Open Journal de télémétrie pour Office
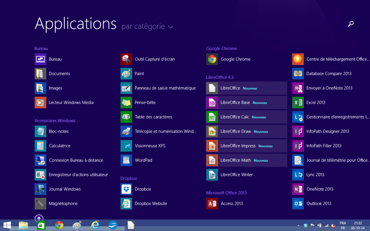The image size is (370, 231). (331, 160)
